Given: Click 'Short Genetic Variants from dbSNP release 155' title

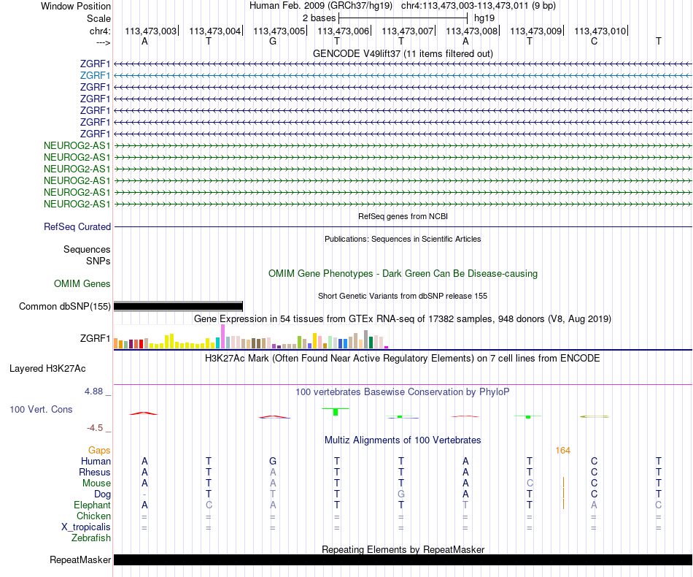Looking at the screenshot, I should point(403,296).
